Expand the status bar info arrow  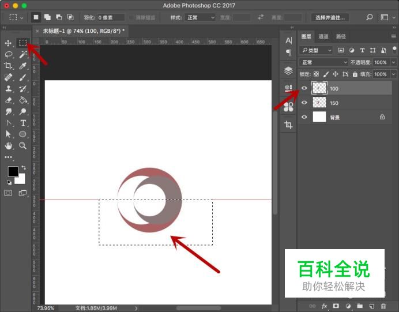point(136,308)
